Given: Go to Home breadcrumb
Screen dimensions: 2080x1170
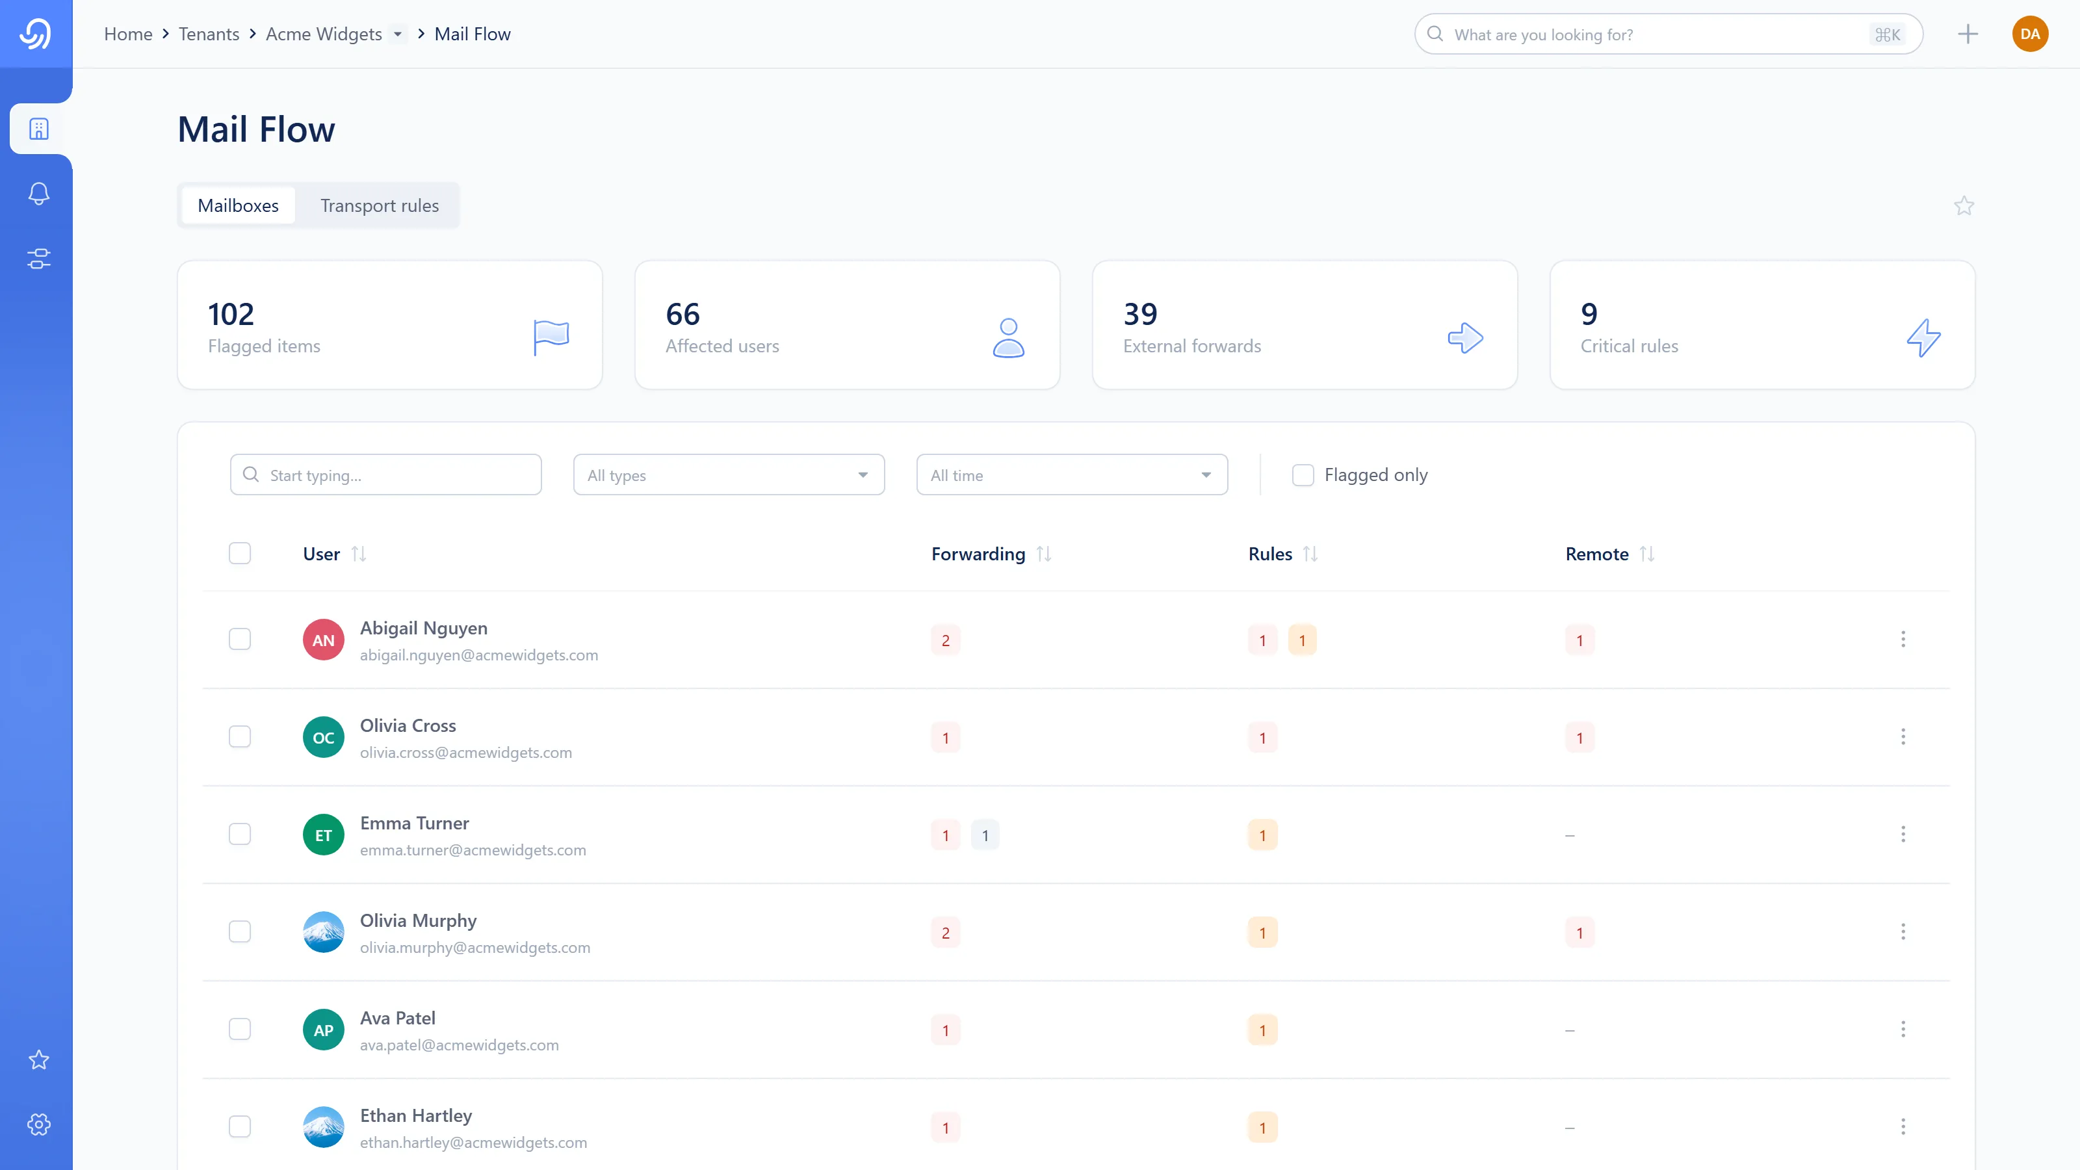Looking at the screenshot, I should point(129,34).
